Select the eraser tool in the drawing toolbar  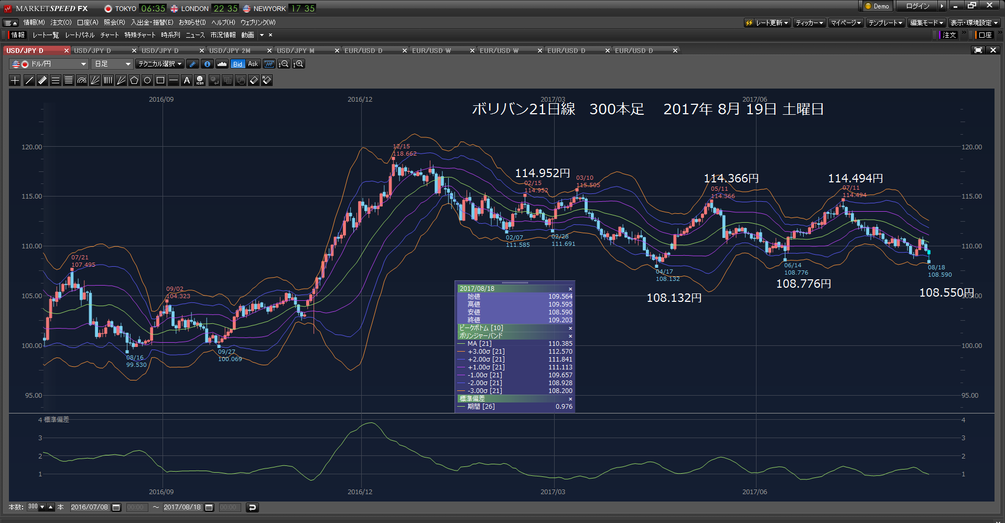(x=254, y=80)
